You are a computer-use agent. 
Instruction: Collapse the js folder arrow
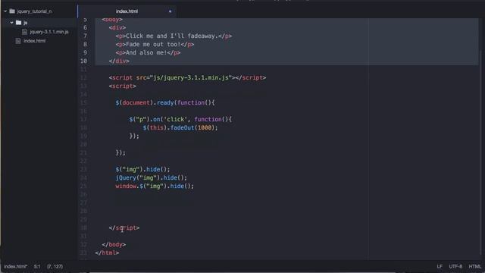(x=11, y=23)
